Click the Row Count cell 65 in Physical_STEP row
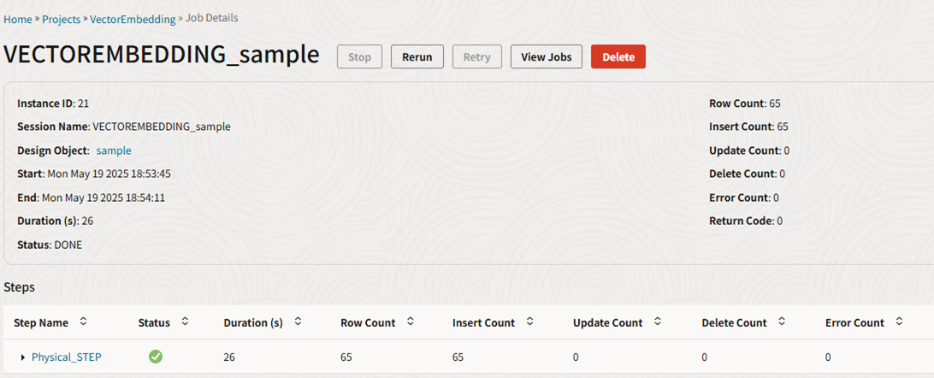This screenshot has width=934, height=378. [346, 357]
